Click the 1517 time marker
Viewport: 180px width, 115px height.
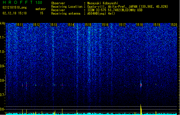(122, 25)
